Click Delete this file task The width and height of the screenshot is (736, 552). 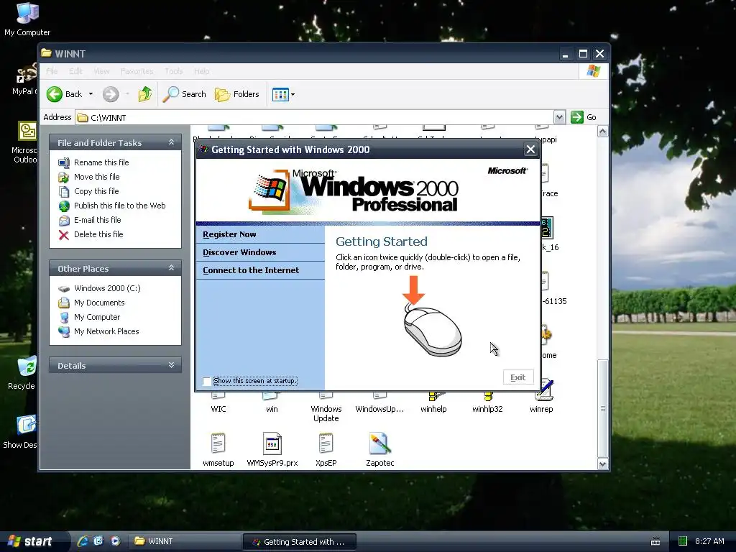[98, 234]
